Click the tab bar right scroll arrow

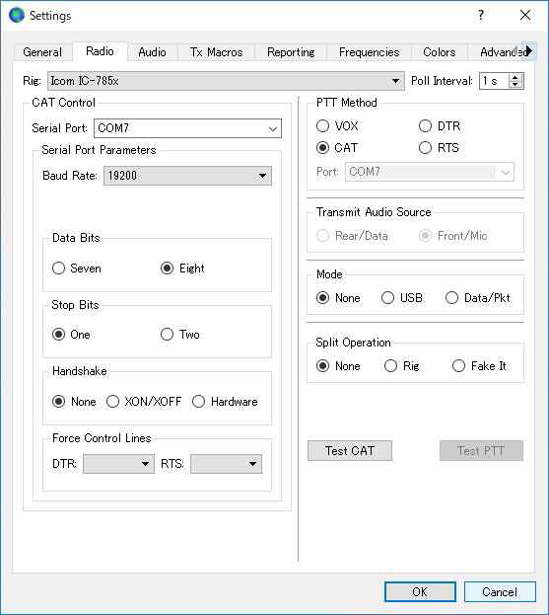[529, 51]
